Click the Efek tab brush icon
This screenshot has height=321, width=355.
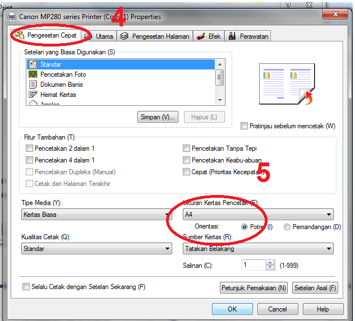click(x=201, y=36)
